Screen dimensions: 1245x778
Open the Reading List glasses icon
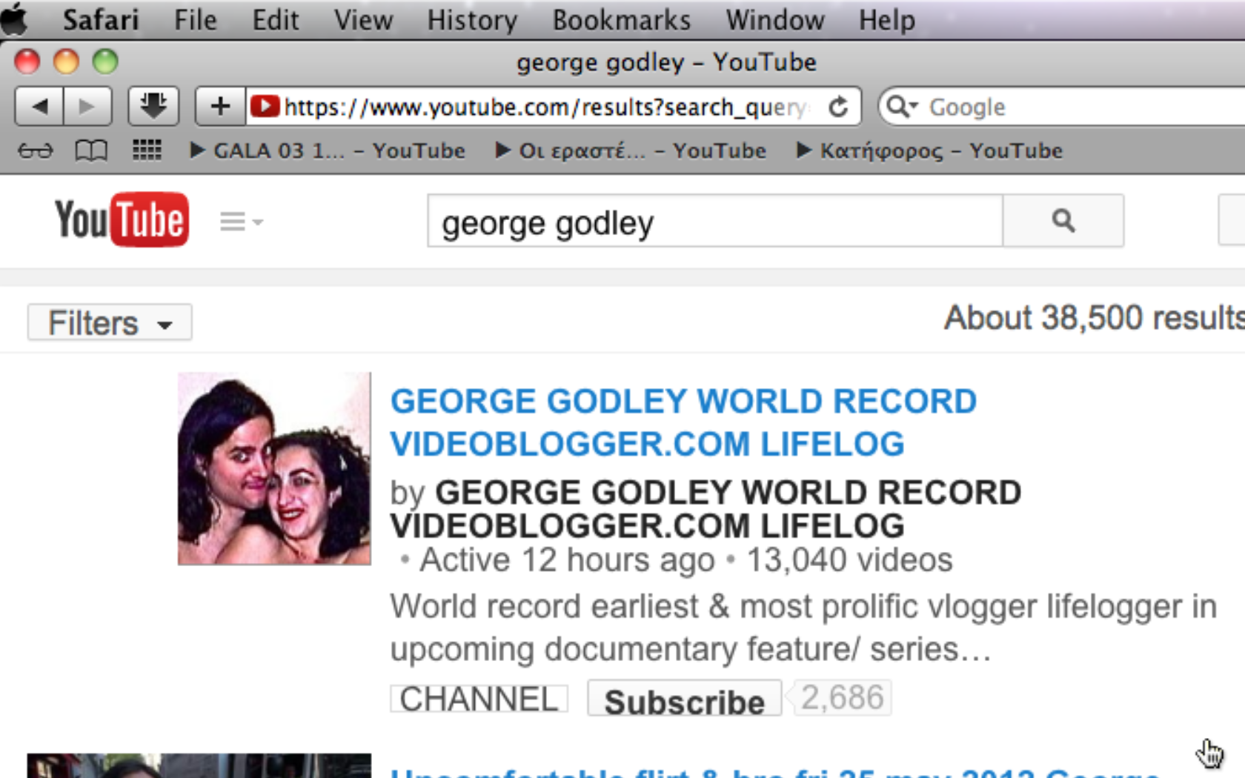tap(36, 151)
